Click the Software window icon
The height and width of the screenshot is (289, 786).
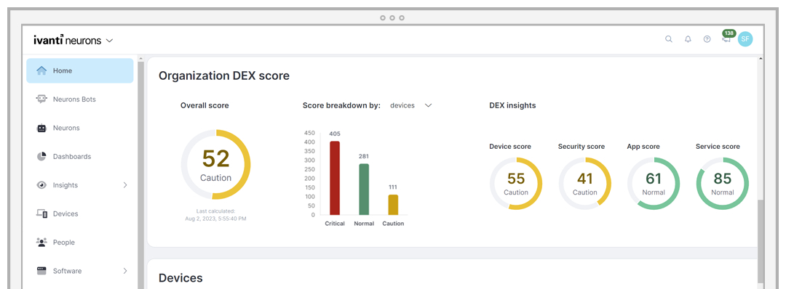tap(41, 271)
